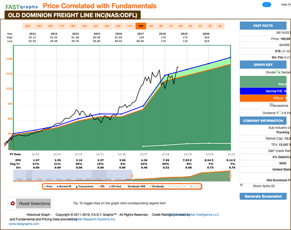Image resolution: width=291 pixels, height=230 pixels.
Task: Switch to the 12Y tab
Action: pyautogui.click(x=118, y=26)
